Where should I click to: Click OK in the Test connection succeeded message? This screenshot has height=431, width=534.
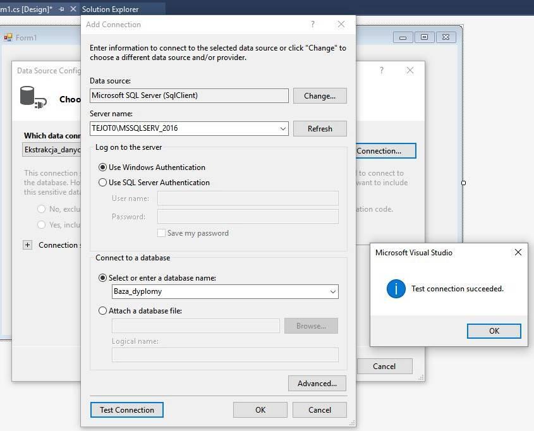tap(494, 331)
